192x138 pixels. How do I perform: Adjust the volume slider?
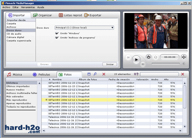(x=165, y=64)
